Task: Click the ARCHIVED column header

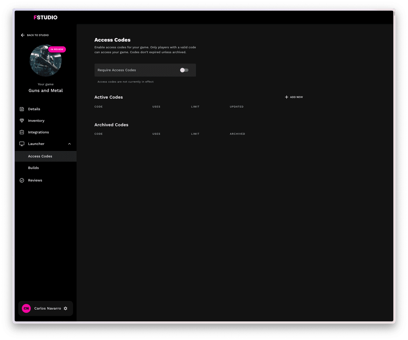Action: click(237, 134)
